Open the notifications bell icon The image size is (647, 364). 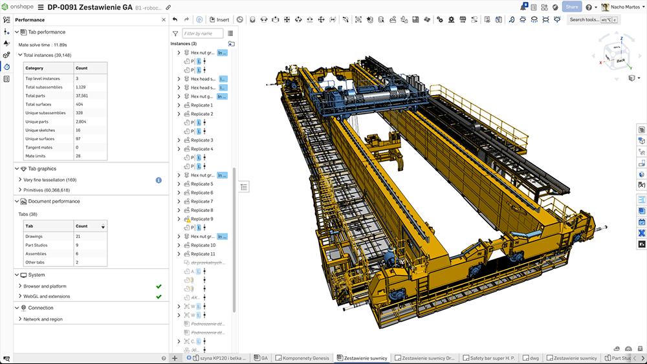tap(523, 7)
